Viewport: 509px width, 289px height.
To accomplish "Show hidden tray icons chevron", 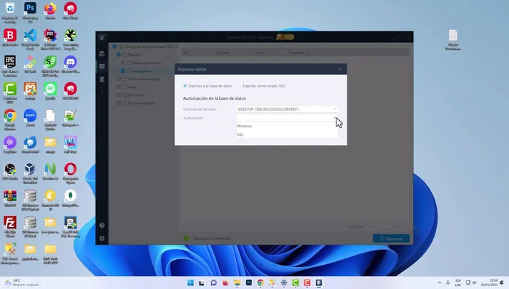I will 439,283.
